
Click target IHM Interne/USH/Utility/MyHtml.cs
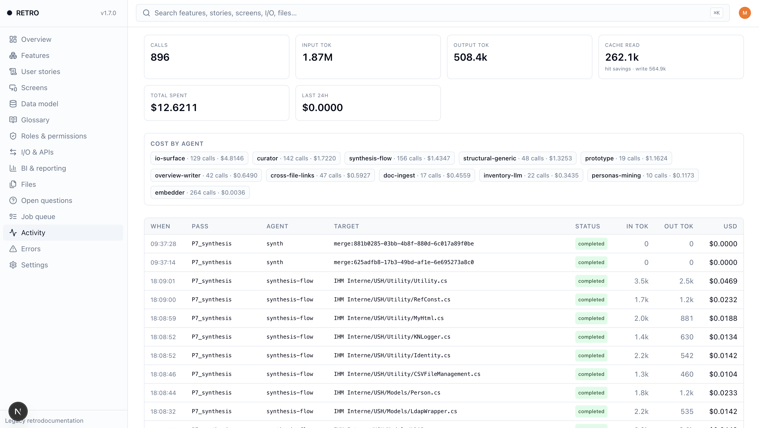pos(389,318)
